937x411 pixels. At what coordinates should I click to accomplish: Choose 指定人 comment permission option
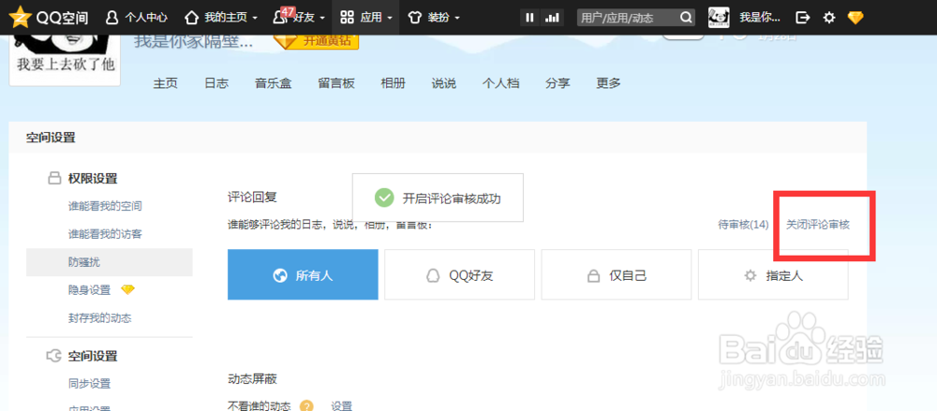(772, 275)
